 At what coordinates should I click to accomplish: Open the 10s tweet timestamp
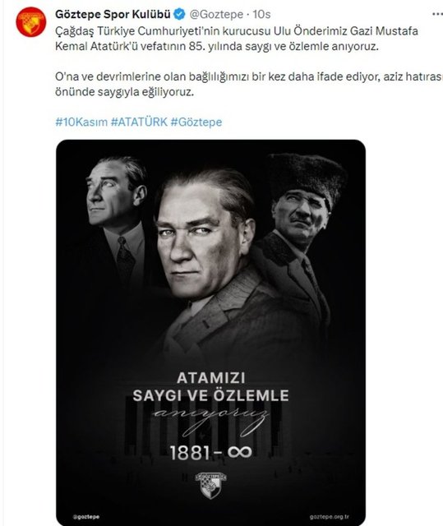pyautogui.click(x=261, y=15)
